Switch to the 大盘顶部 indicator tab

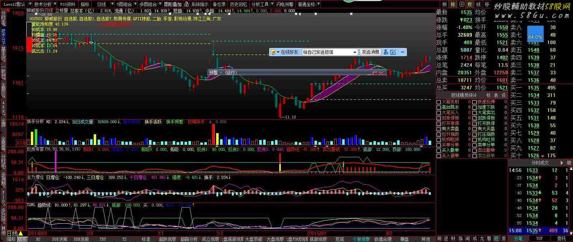point(254,239)
